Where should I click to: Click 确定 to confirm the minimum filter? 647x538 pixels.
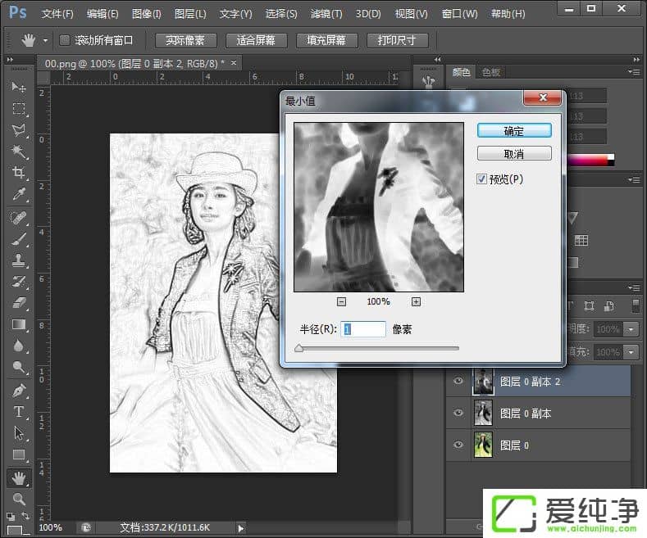pos(514,131)
